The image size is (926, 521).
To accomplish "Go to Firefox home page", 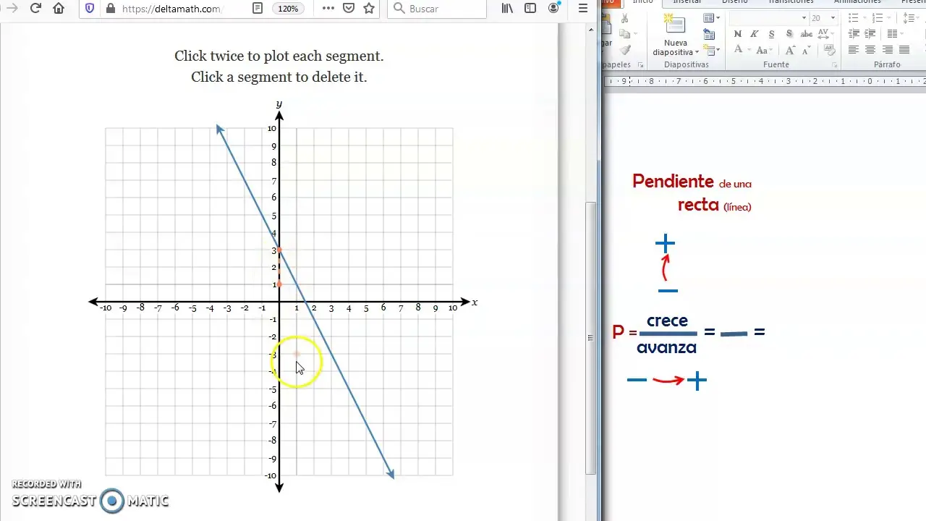I will click(x=59, y=9).
